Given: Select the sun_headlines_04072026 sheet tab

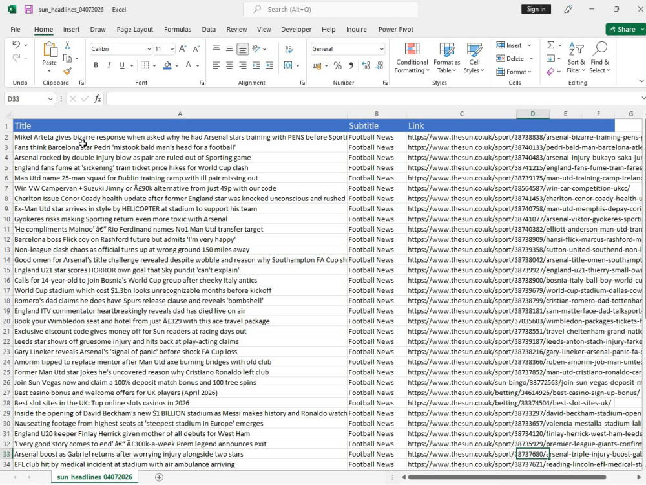Looking at the screenshot, I should click(94, 477).
